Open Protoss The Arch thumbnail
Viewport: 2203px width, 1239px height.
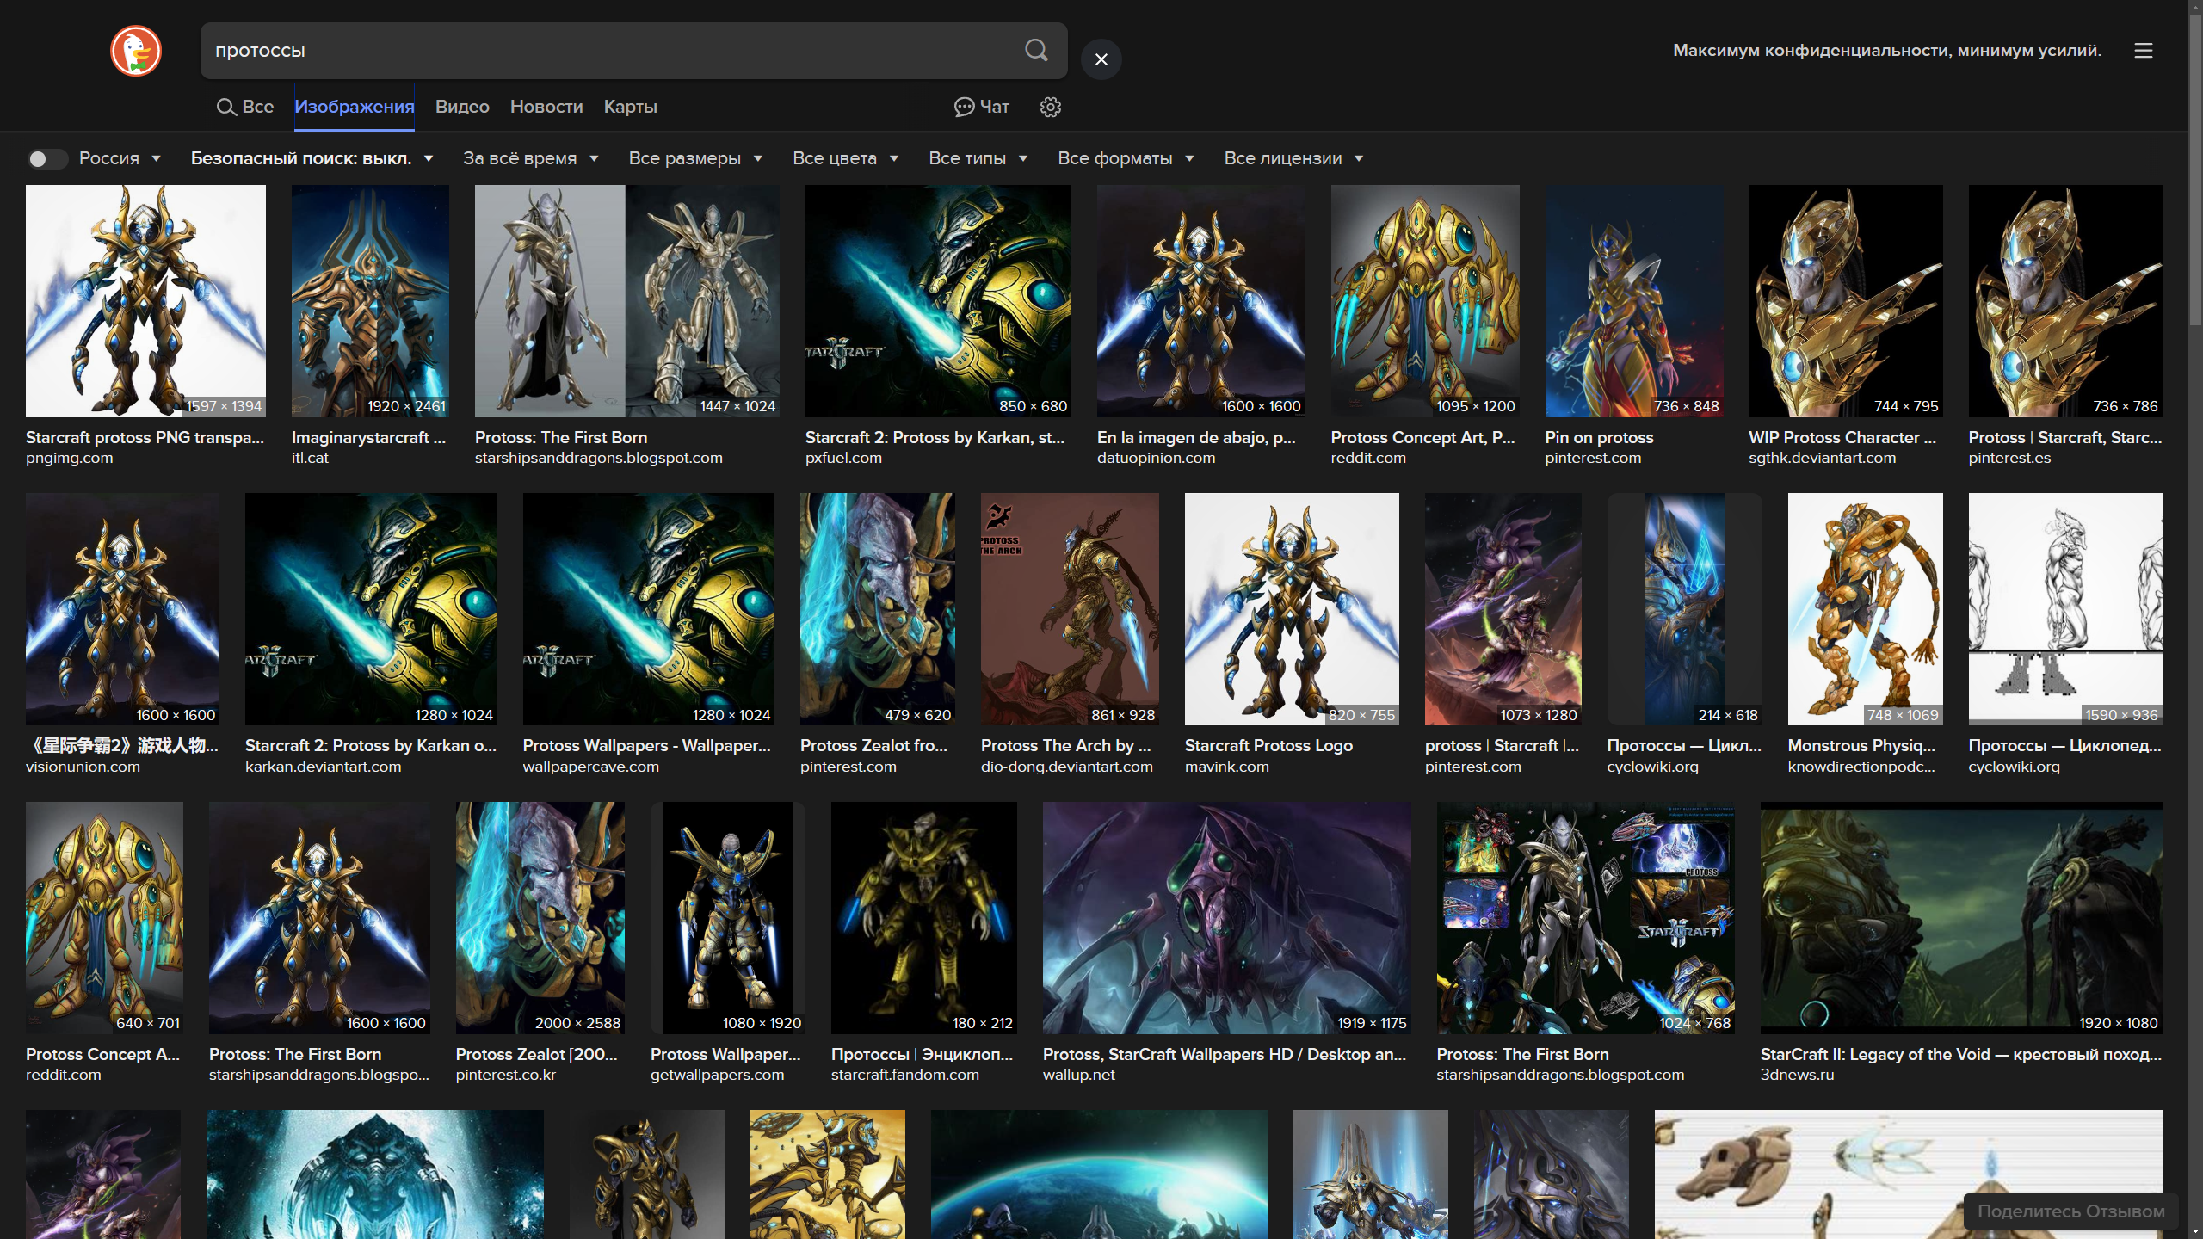tap(1070, 609)
